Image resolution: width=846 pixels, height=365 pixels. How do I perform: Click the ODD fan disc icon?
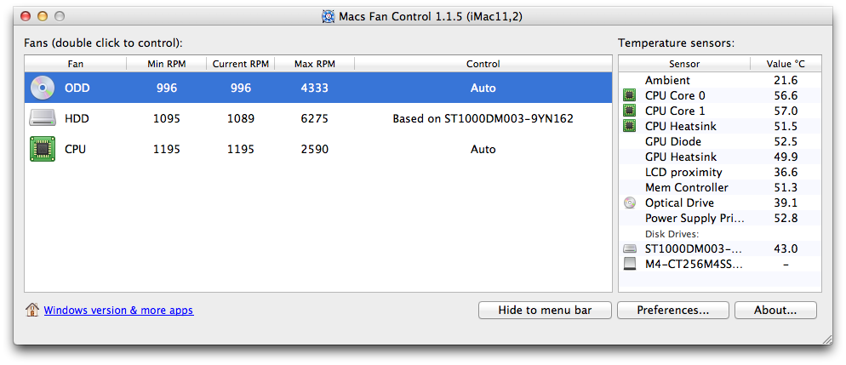tap(42, 88)
